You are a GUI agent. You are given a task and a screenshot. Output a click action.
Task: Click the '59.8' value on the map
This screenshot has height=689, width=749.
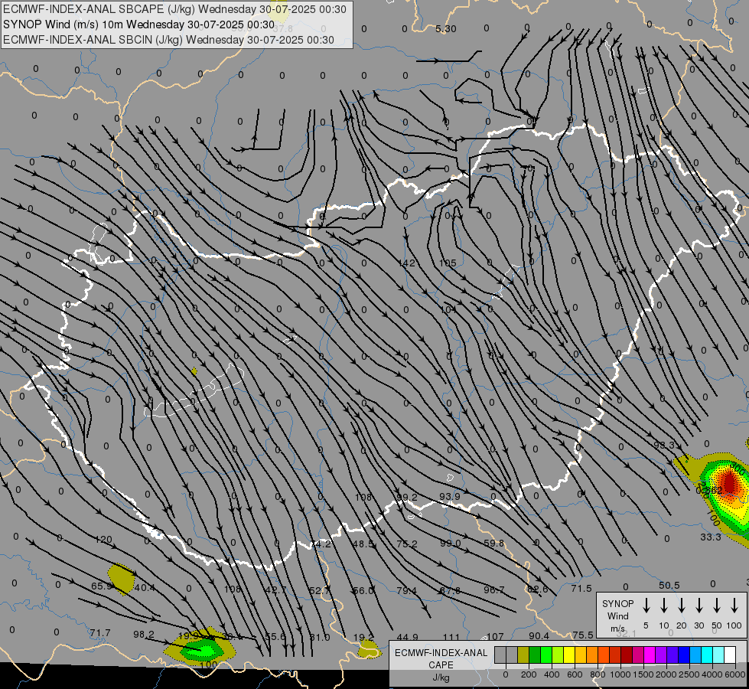click(x=494, y=544)
